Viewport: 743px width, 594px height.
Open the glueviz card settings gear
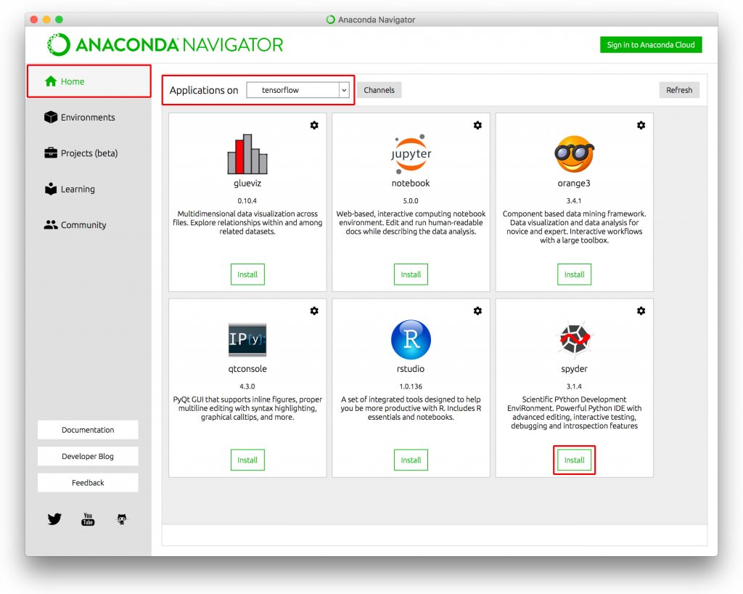click(x=314, y=125)
